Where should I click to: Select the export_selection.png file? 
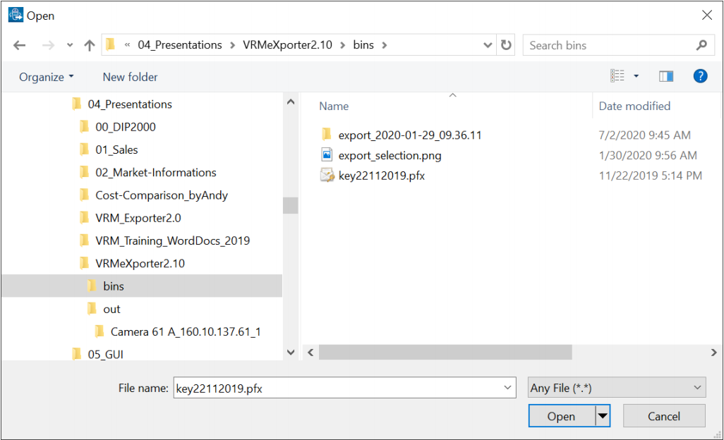[x=390, y=155]
